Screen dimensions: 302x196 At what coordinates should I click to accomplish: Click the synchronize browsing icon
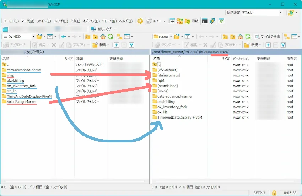(221, 21)
